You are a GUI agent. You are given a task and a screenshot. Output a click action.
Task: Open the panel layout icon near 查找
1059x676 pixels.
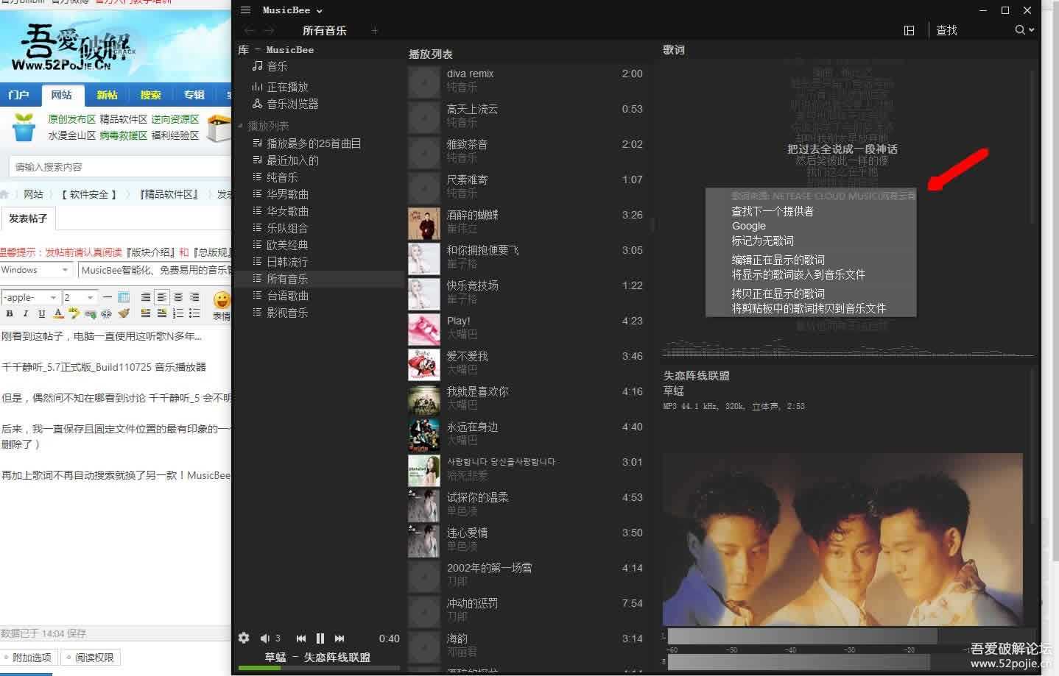click(909, 30)
